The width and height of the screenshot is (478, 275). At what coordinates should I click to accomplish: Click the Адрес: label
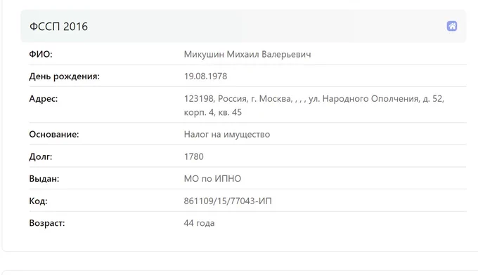(x=44, y=98)
